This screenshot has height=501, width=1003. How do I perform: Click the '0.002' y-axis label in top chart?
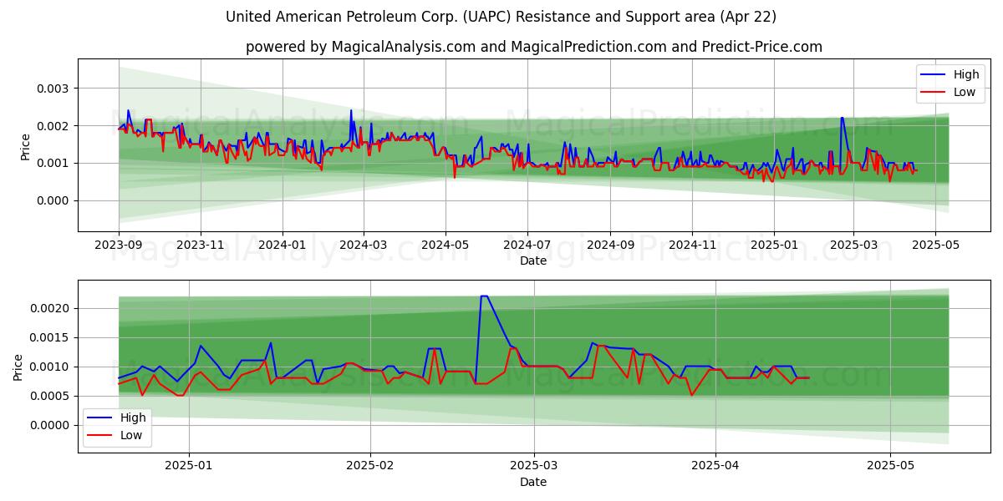tap(53, 126)
